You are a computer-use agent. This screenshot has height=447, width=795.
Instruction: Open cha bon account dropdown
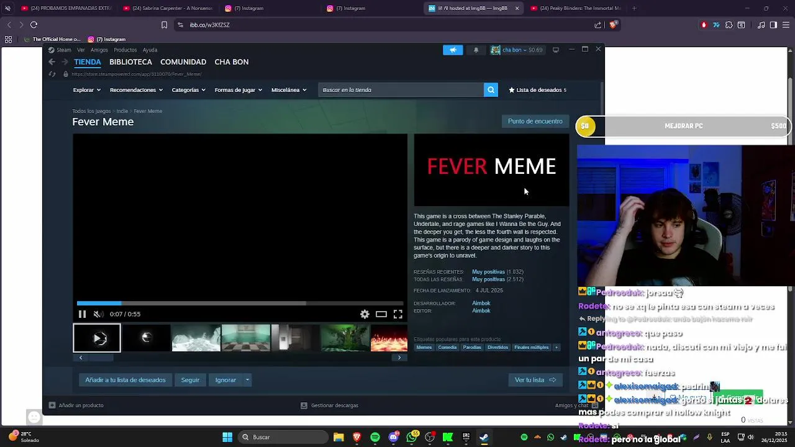pos(517,50)
